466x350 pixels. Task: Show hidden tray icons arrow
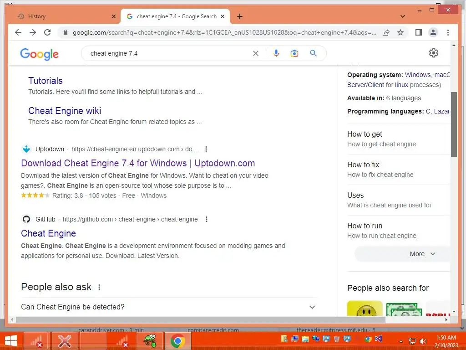[x=401, y=341]
